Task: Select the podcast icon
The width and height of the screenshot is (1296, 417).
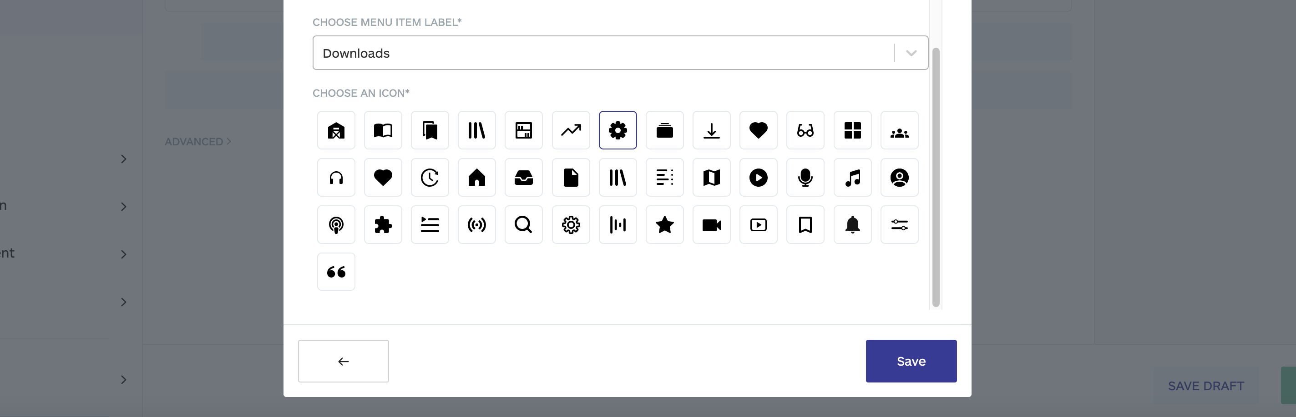Action: (335, 224)
